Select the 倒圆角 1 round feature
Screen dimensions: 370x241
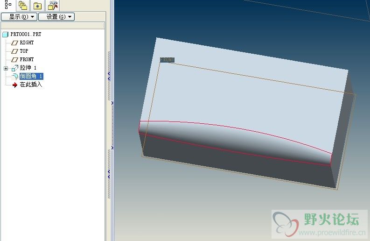[31, 76]
